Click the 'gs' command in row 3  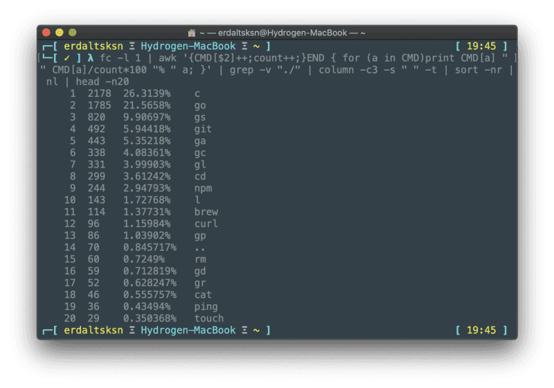pos(200,118)
